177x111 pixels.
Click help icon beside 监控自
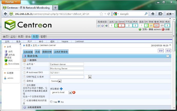tap(24, 81)
